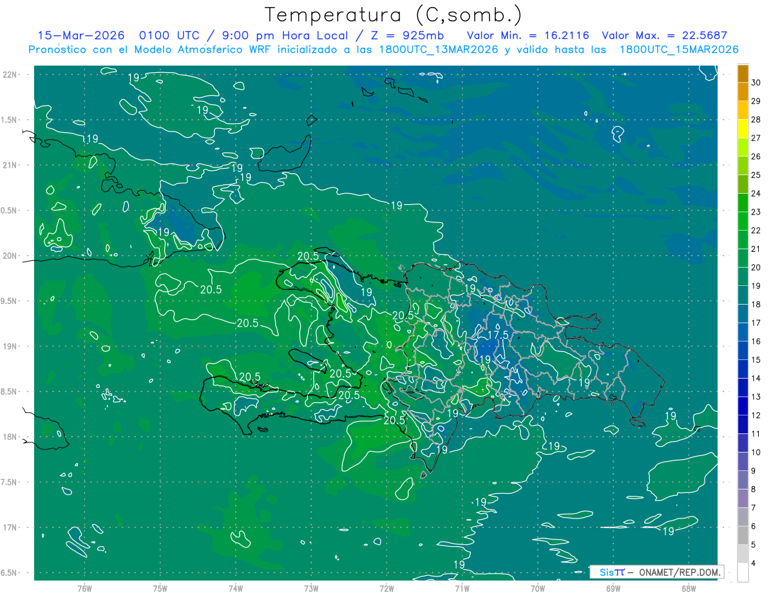
Task: Click yellow legend swatch between 27 and 28
Action: pos(743,128)
